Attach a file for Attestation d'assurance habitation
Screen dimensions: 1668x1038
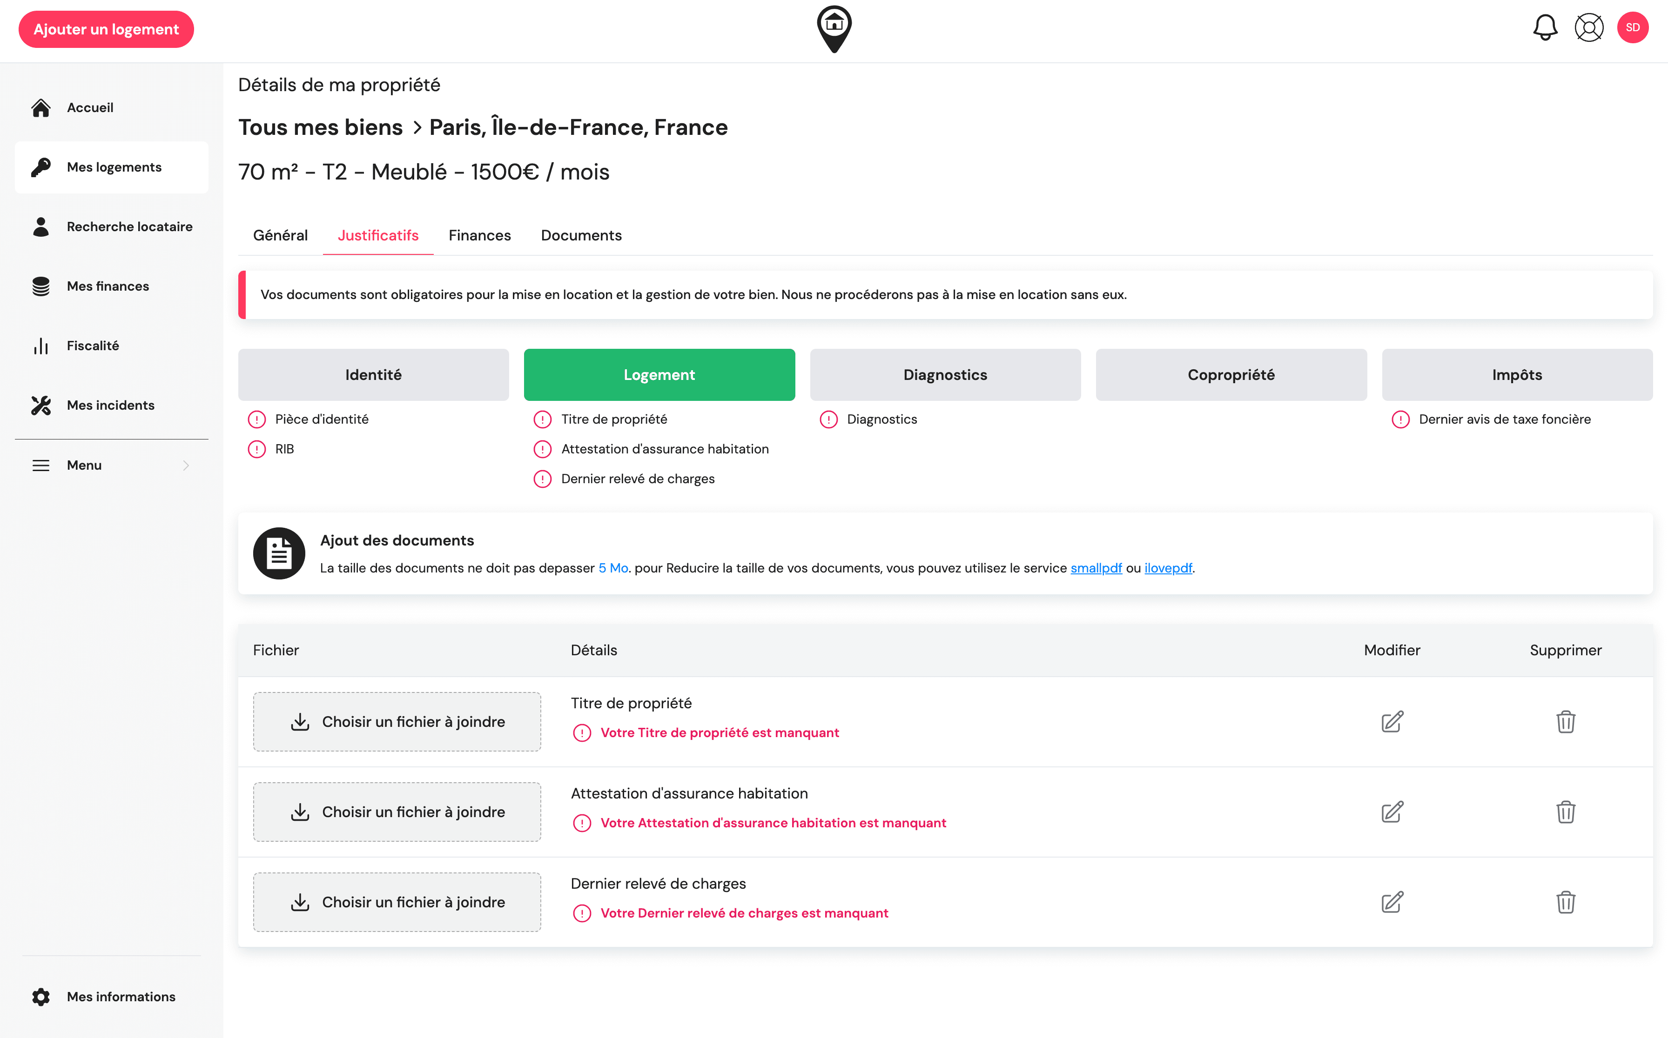tap(397, 812)
